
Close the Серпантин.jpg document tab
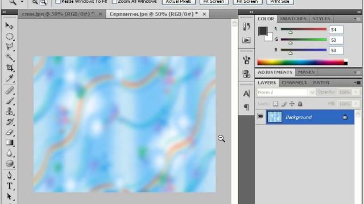204,14
